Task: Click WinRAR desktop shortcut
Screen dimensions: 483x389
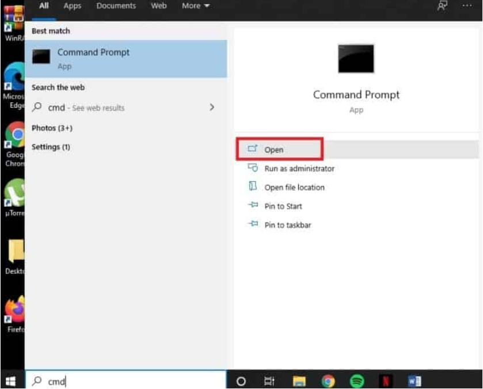Action: pyautogui.click(x=14, y=24)
